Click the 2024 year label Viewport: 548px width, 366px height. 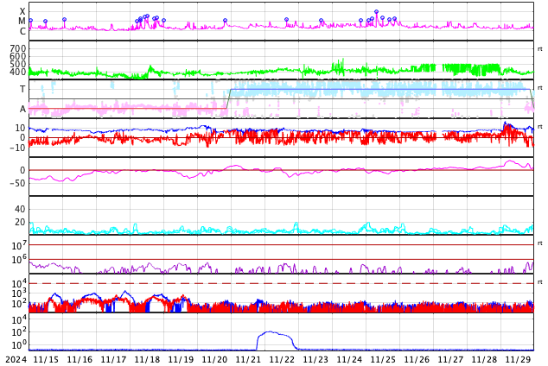point(16,360)
